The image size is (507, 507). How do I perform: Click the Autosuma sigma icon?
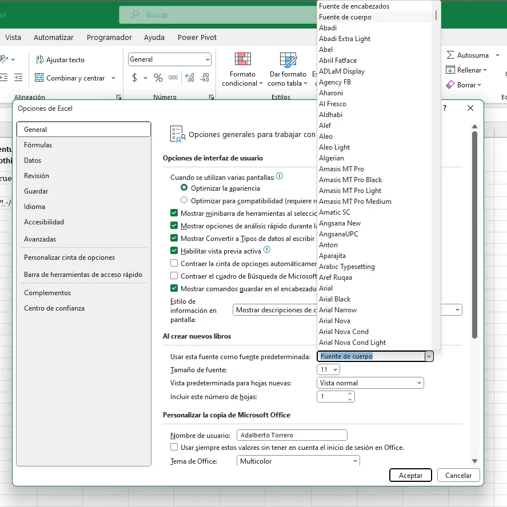tap(450, 55)
